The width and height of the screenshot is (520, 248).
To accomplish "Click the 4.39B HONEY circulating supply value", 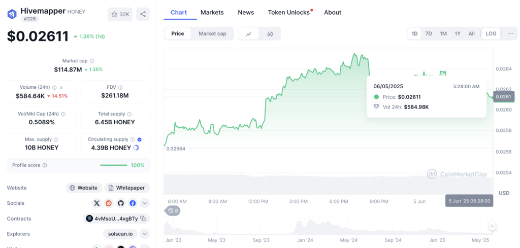I will 111,148.
